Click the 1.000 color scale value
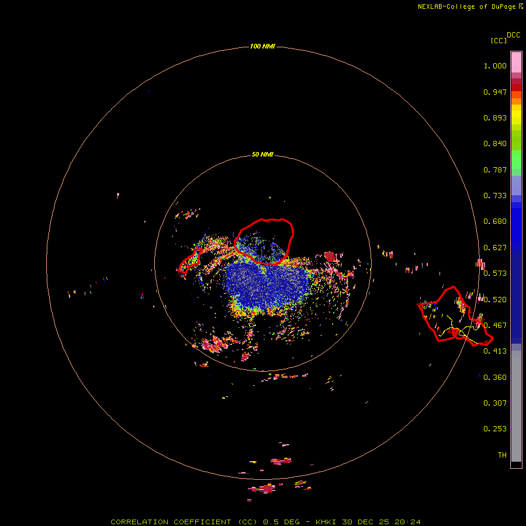The image size is (526, 526). pyautogui.click(x=495, y=65)
